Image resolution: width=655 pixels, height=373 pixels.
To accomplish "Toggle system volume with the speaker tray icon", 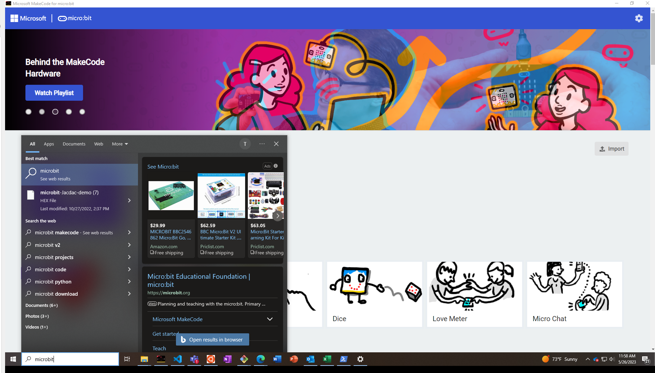I will coord(612,359).
